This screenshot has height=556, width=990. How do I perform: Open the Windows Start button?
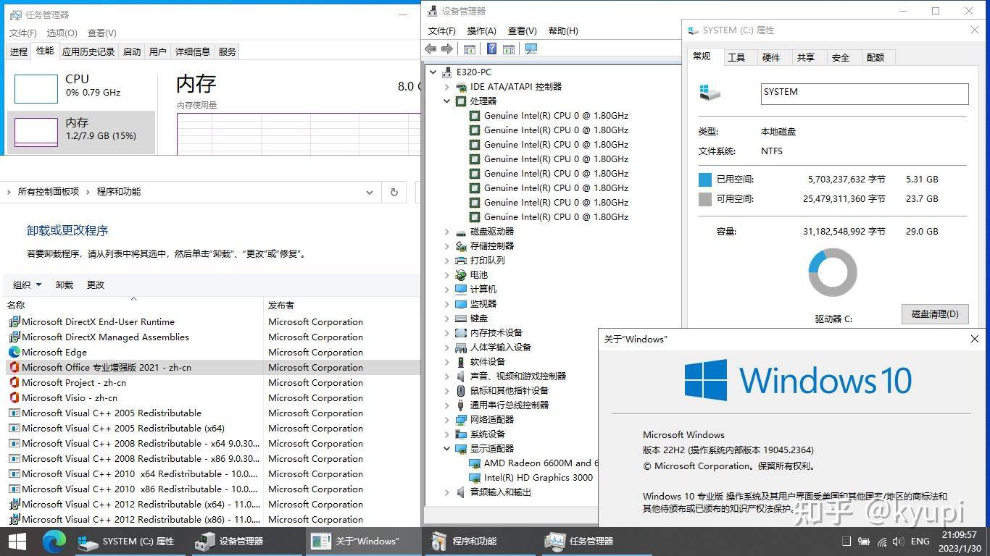point(17,541)
